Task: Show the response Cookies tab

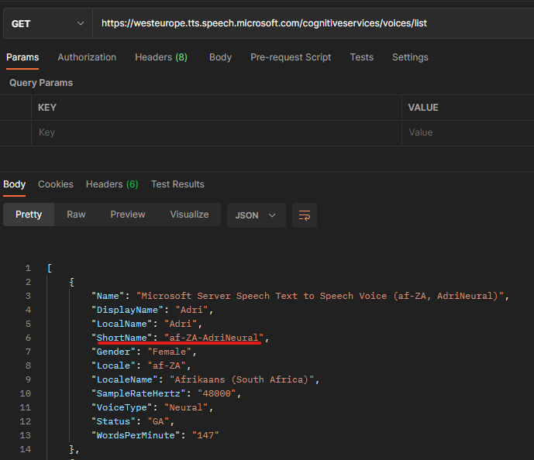Action: click(56, 184)
